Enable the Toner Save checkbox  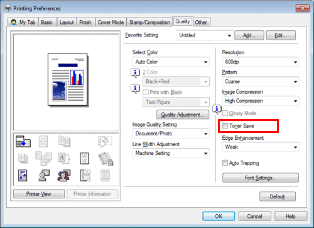225,126
